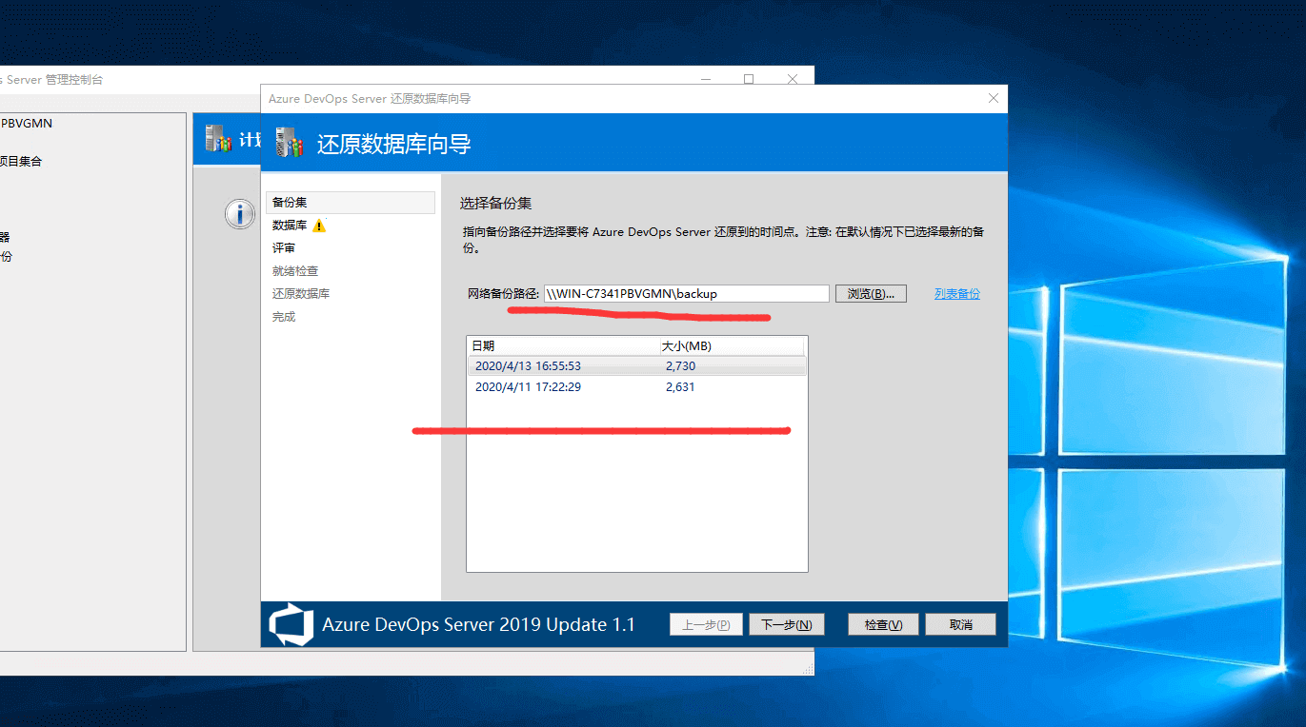Viewport: 1306px width, 727px height.
Task: Proceed with the 下一步(N) button
Action: coord(786,625)
